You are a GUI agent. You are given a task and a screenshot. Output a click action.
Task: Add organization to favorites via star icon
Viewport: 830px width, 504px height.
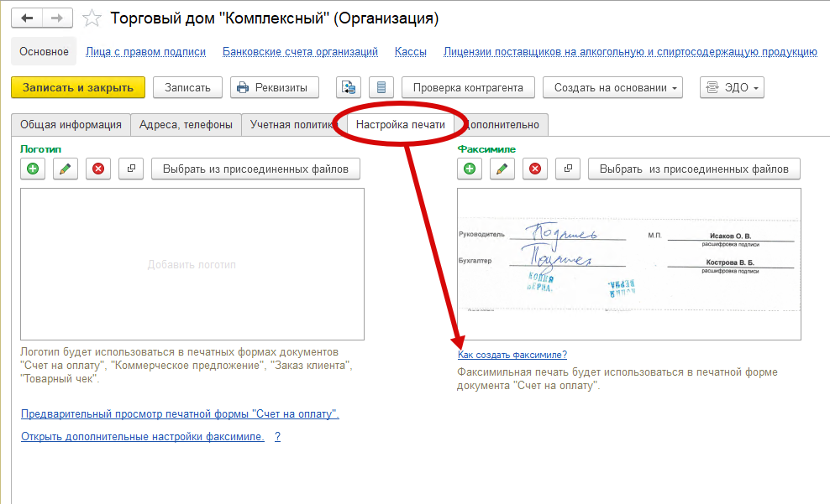(x=92, y=17)
